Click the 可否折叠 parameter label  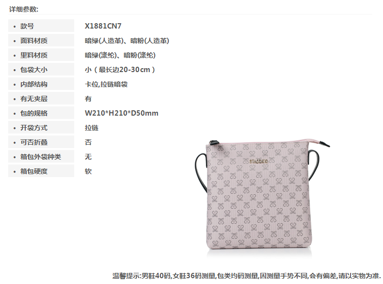(34, 142)
